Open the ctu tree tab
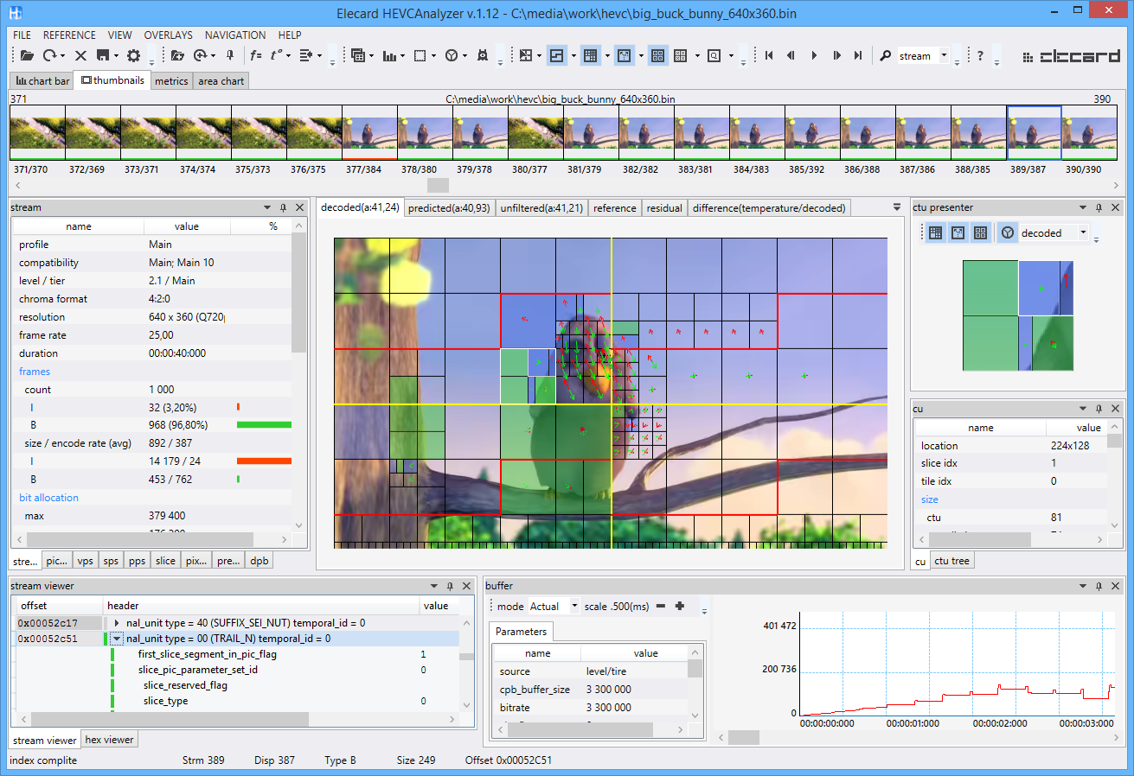Image resolution: width=1134 pixels, height=776 pixels. [x=953, y=561]
